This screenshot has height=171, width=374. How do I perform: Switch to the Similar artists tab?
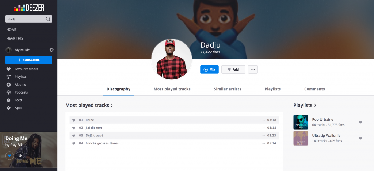[x=228, y=89]
